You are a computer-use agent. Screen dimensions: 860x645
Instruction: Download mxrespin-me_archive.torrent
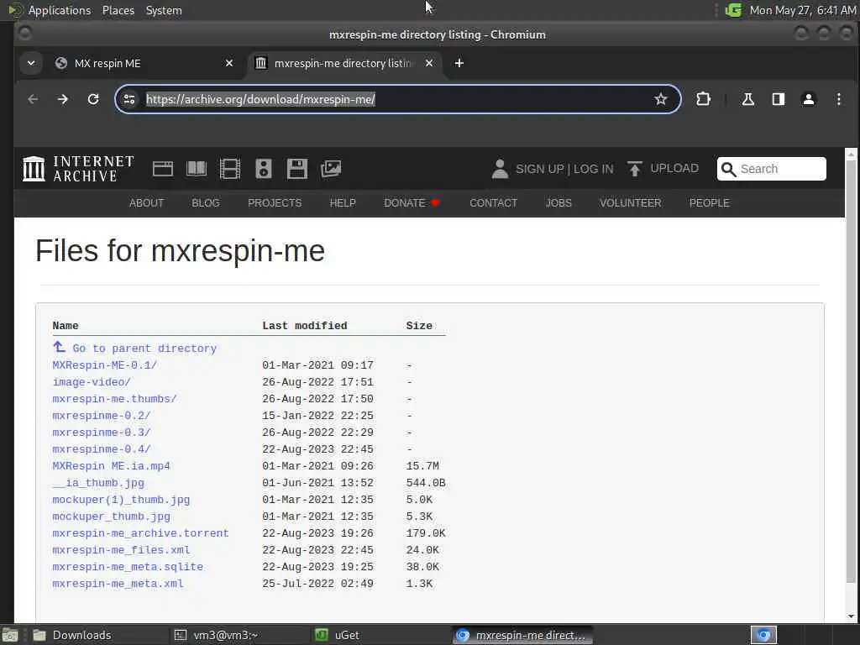140,533
